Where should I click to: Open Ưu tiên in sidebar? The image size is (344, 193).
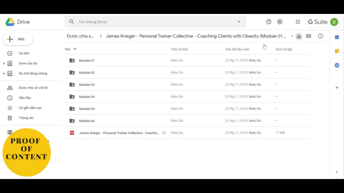pos(24,53)
